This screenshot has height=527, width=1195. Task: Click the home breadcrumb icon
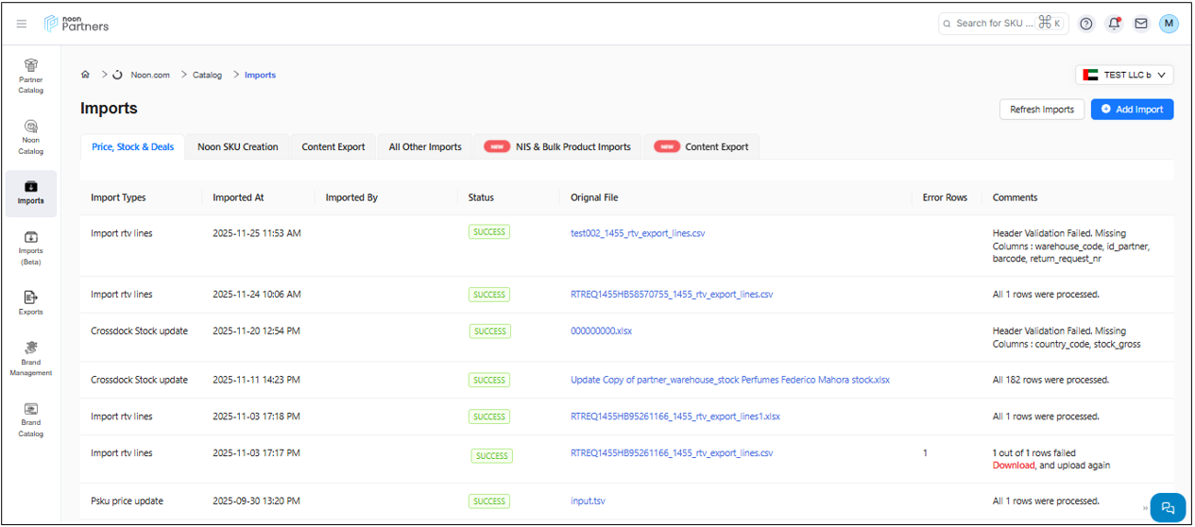(x=86, y=75)
